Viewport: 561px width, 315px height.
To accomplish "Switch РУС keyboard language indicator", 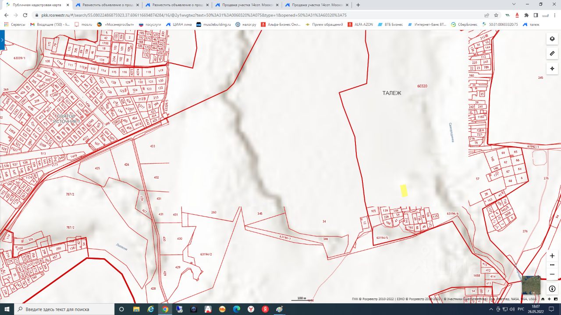I will (522, 309).
